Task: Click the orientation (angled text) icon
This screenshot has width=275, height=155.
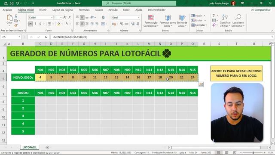Action: click(92, 17)
